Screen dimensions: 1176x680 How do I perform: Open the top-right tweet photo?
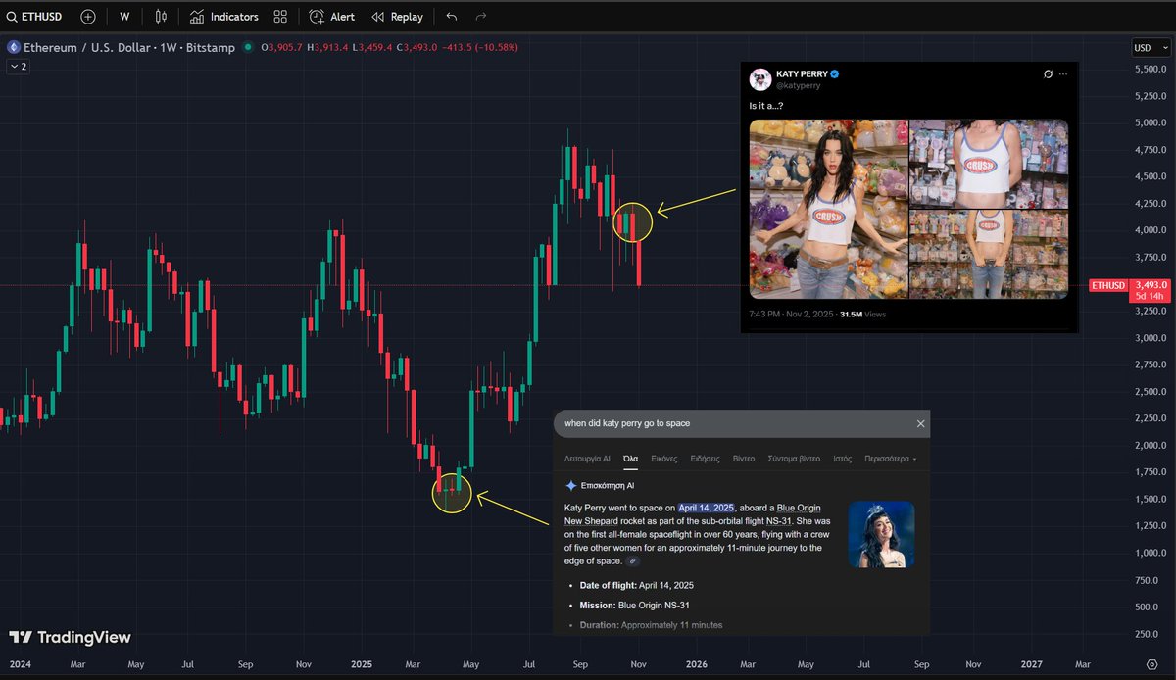[x=989, y=164]
